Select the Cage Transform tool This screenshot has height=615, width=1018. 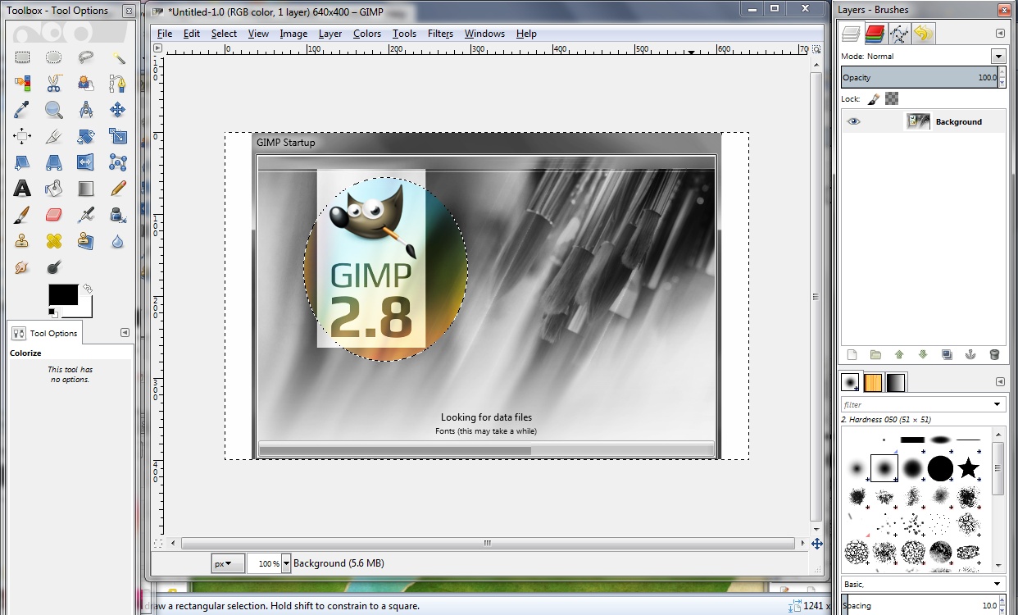click(x=118, y=162)
